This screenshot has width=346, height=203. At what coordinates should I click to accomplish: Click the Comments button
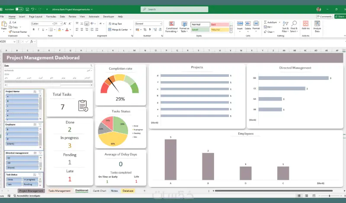[324, 16]
